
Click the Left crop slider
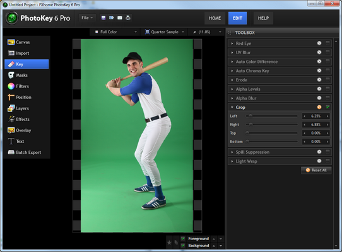click(272, 116)
